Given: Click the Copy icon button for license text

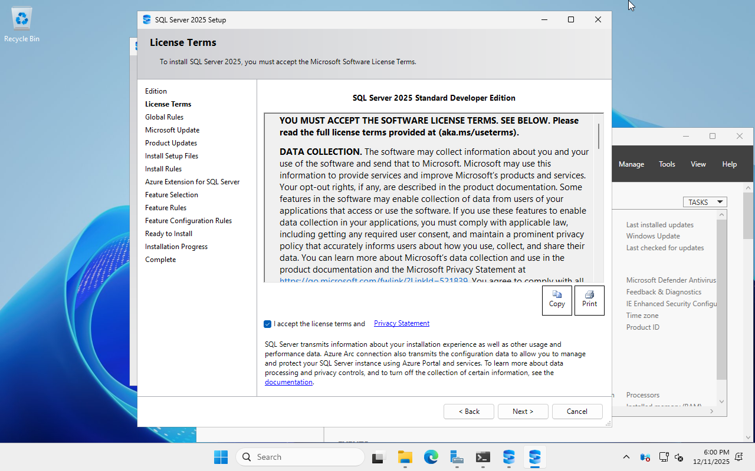Looking at the screenshot, I should (x=557, y=300).
